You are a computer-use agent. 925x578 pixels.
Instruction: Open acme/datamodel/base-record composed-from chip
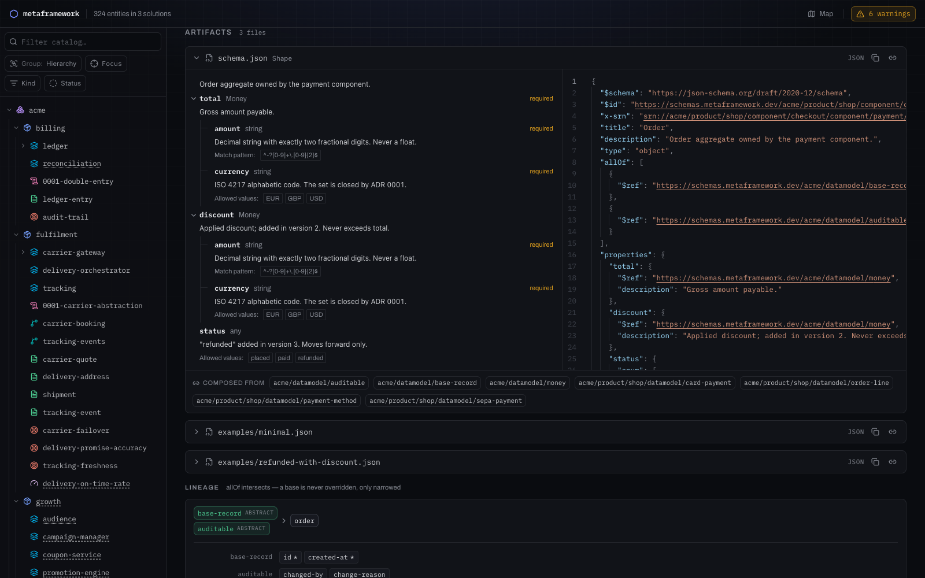(427, 383)
